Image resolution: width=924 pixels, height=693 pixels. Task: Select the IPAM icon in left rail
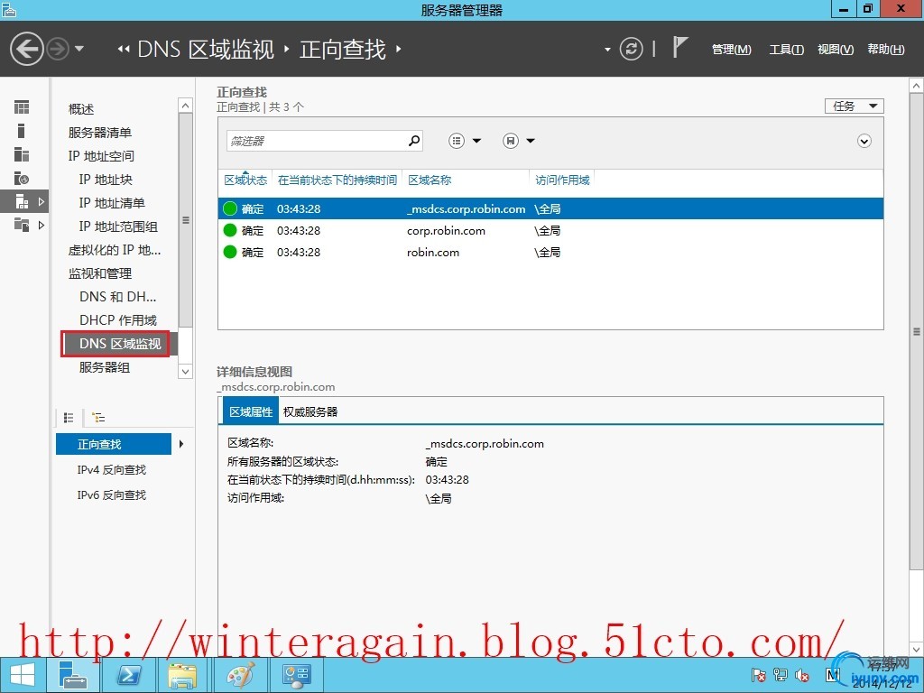coord(22,201)
